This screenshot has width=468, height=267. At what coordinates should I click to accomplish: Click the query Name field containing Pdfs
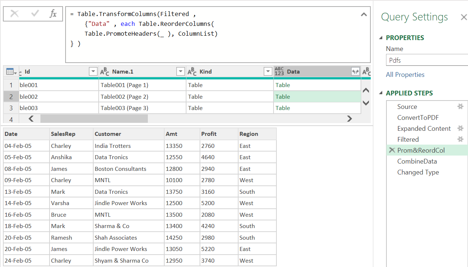coord(427,60)
